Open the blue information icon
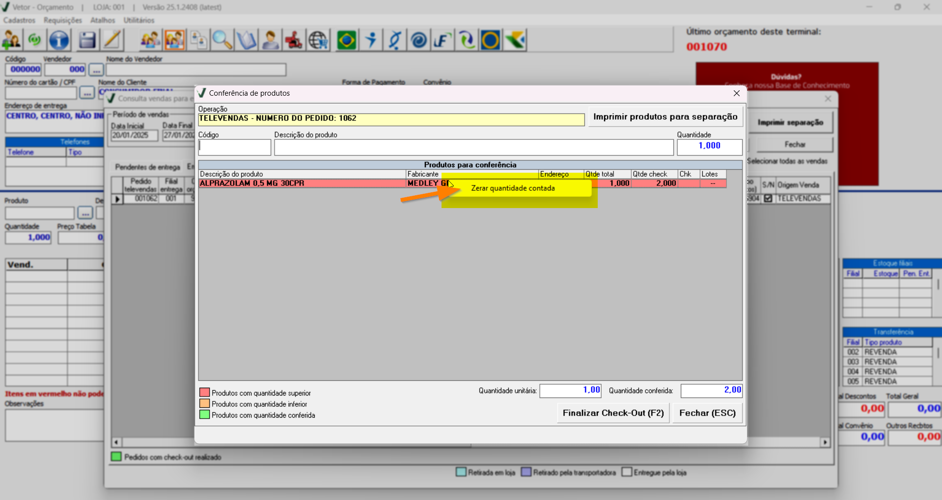This screenshot has width=942, height=500. pos(59,40)
